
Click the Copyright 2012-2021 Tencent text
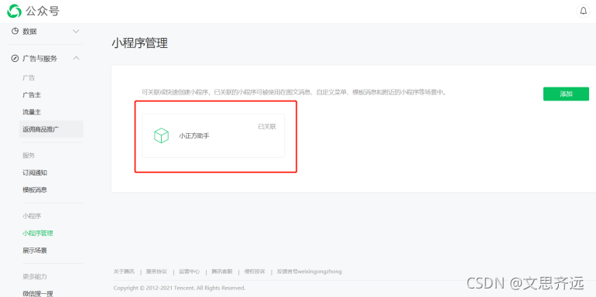point(180,288)
